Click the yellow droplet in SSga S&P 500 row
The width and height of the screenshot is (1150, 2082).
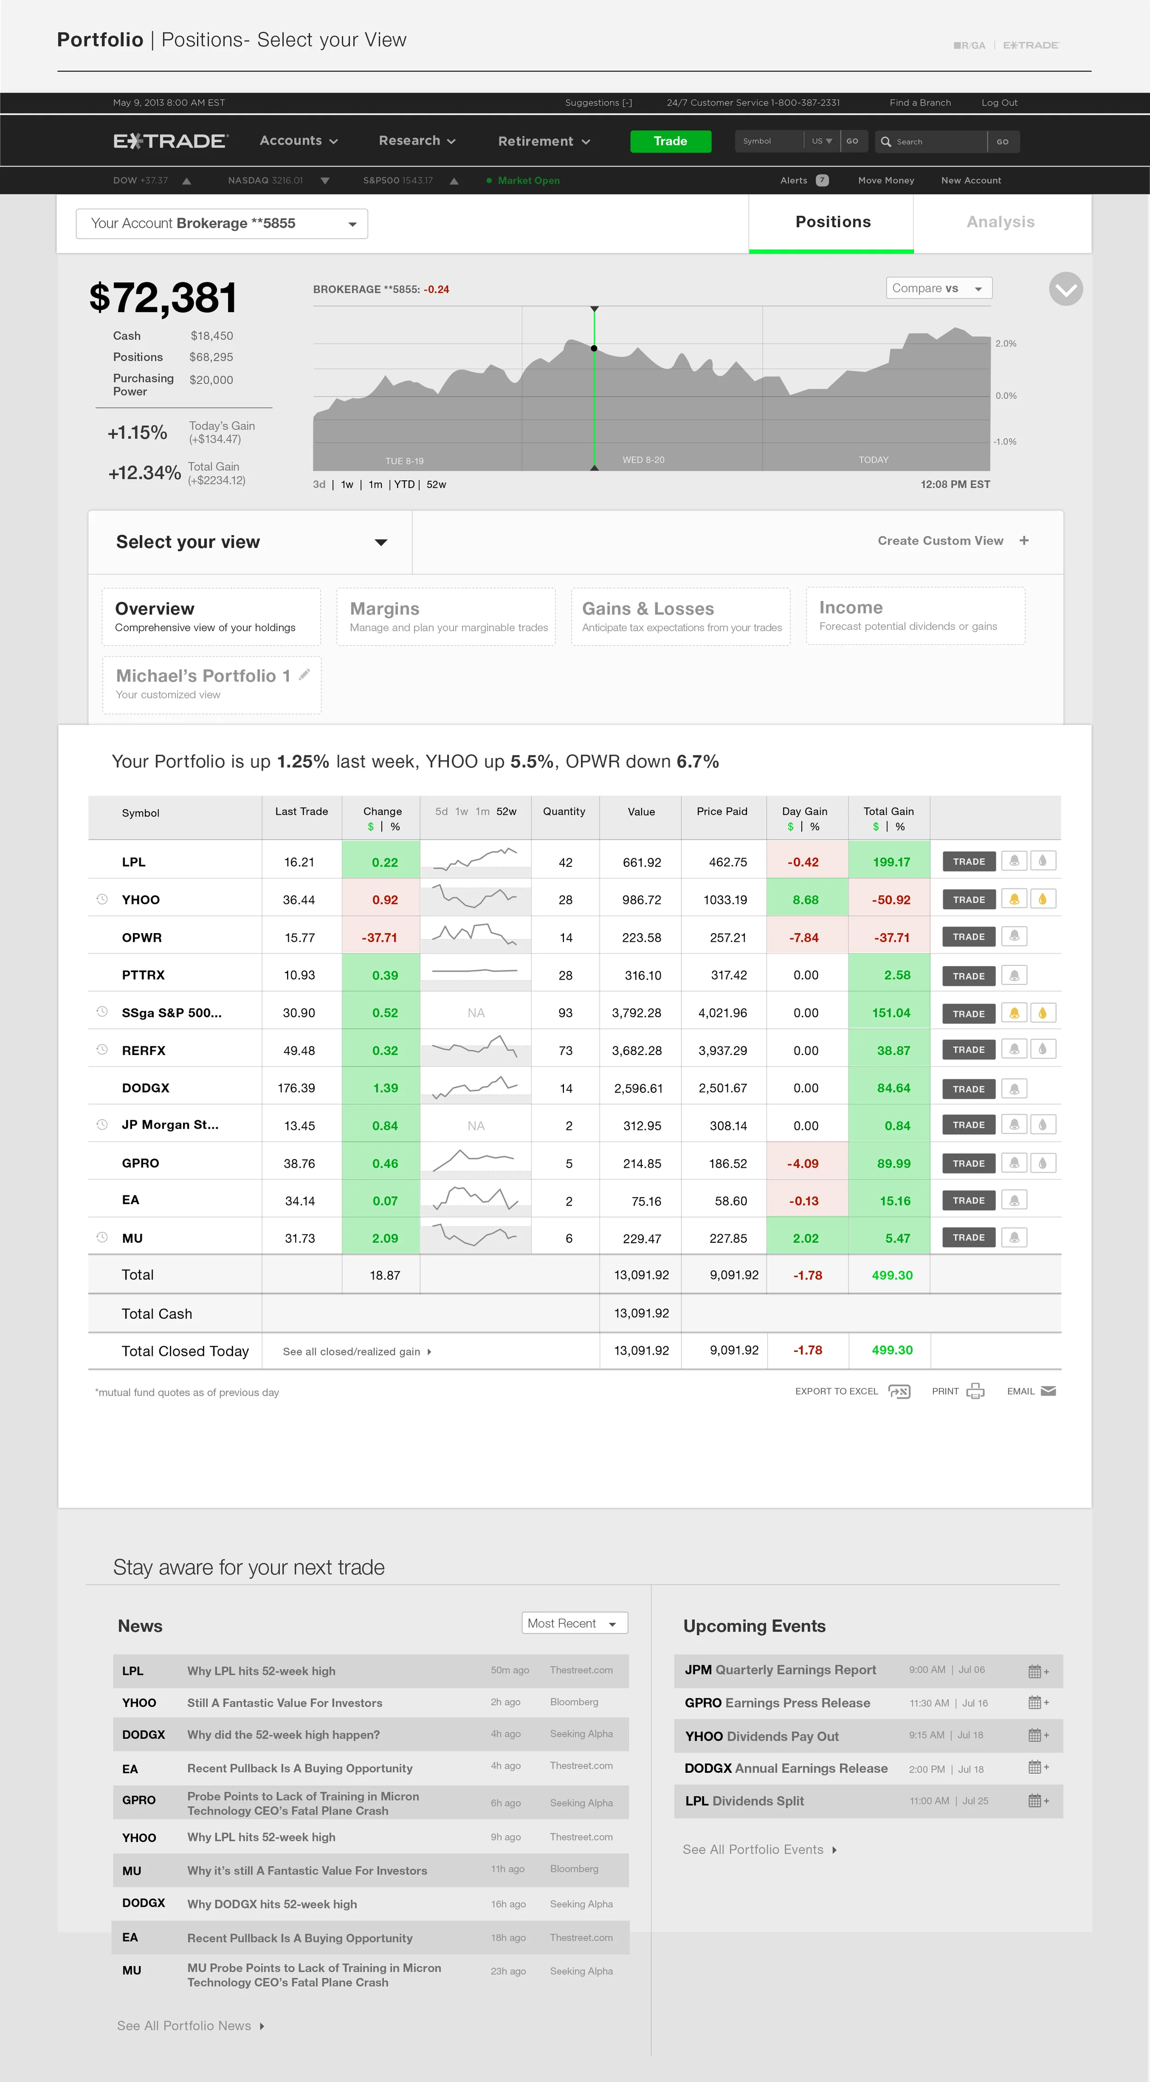[x=1042, y=1013]
